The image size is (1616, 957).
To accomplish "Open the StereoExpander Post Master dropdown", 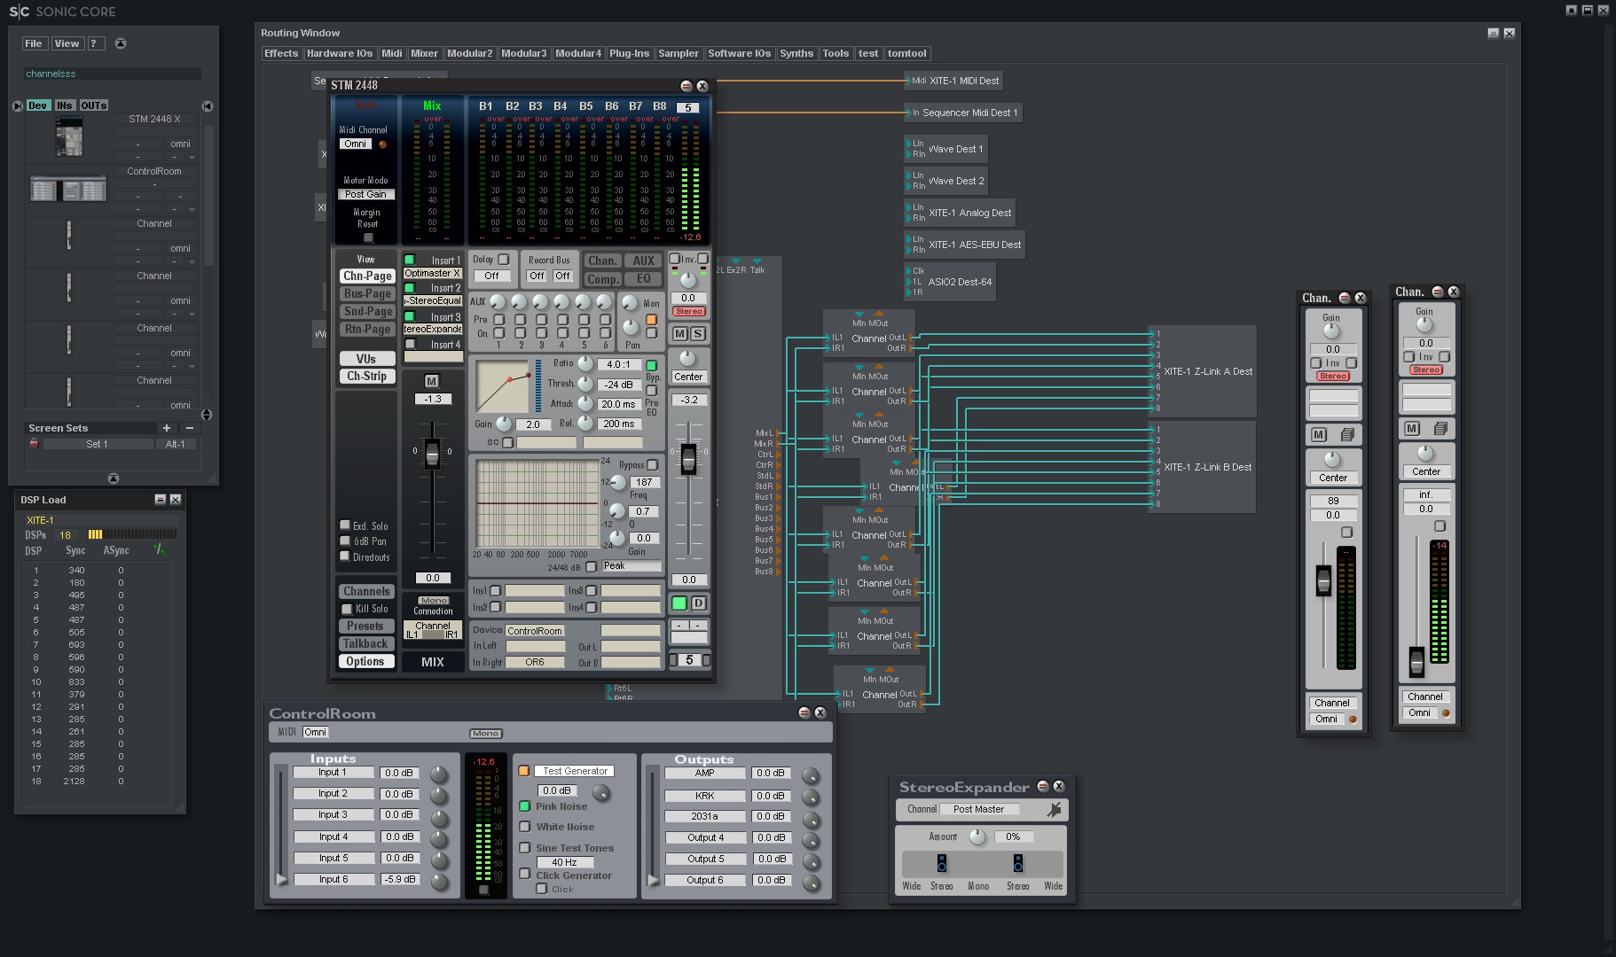I will (x=978, y=809).
